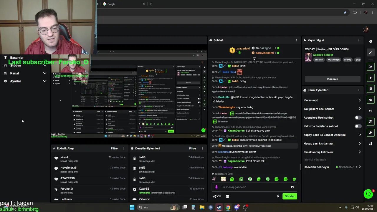Insert the angry green square emote
The height and width of the screenshot is (212, 377).
[241, 179]
